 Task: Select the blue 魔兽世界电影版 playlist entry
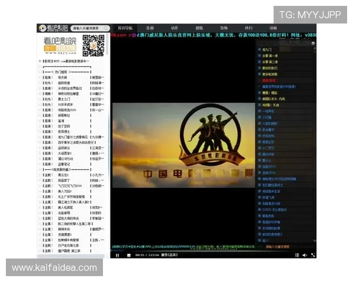coord(279,86)
